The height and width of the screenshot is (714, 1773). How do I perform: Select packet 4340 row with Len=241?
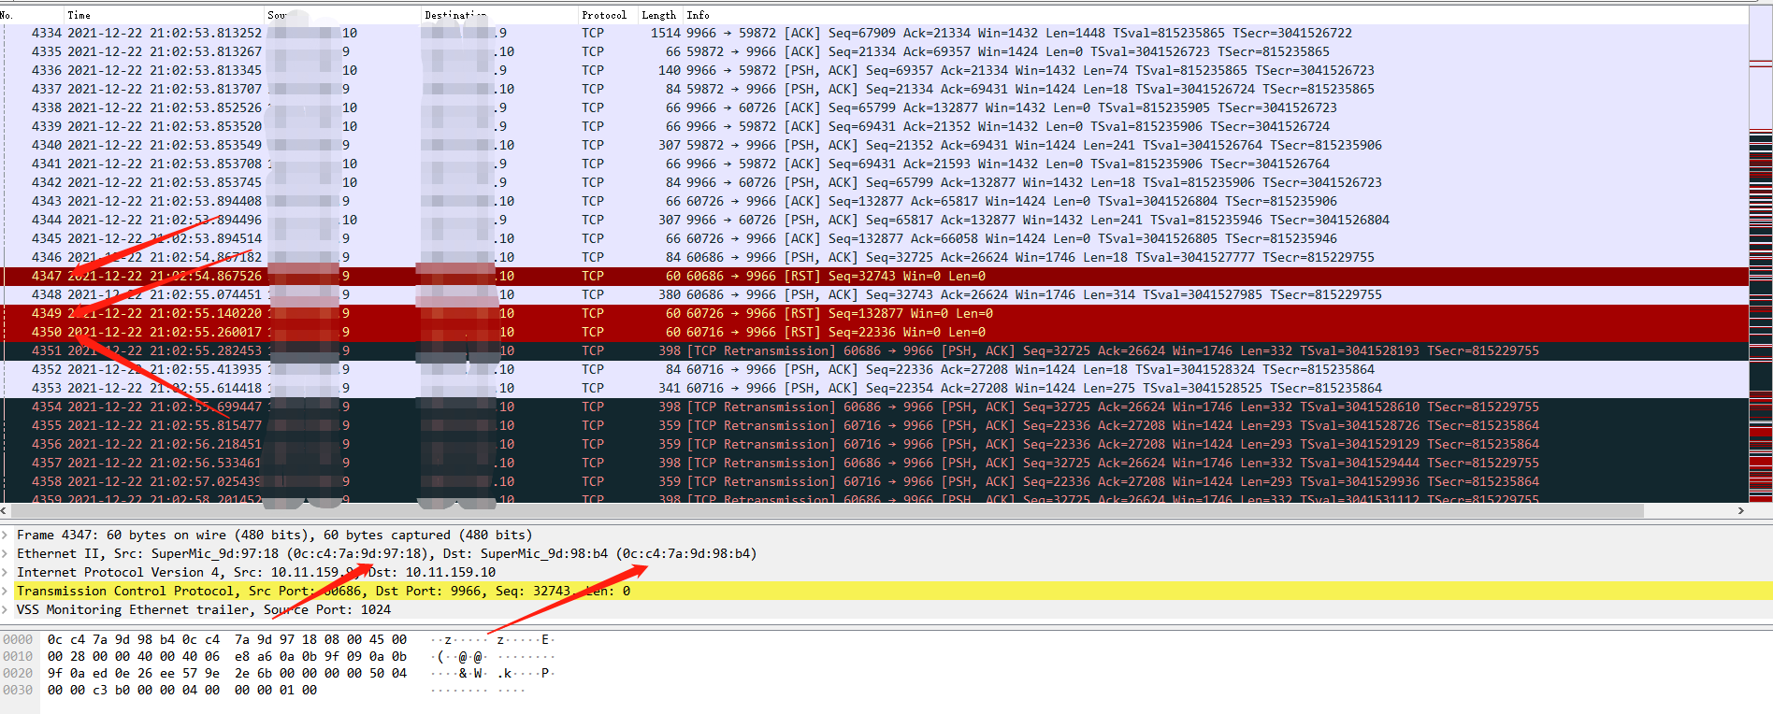(874, 146)
